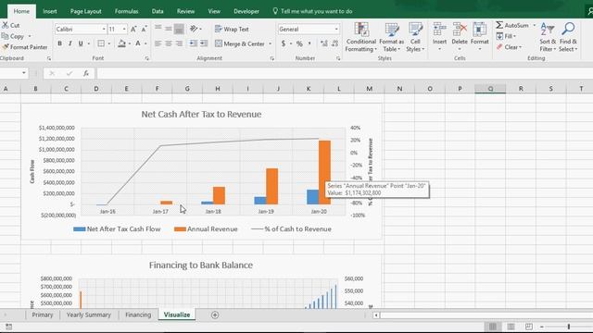The height and width of the screenshot is (333, 593).
Task: Toggle Underline formatting
Action: pyautogui.click(x=81, y=43)
